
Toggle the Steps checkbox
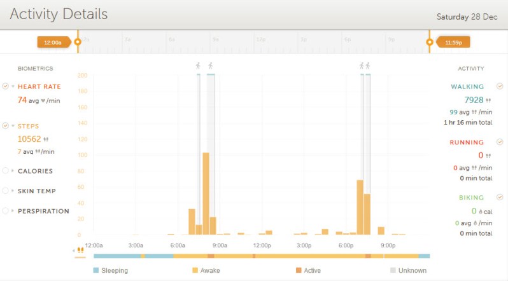[6, 126]
